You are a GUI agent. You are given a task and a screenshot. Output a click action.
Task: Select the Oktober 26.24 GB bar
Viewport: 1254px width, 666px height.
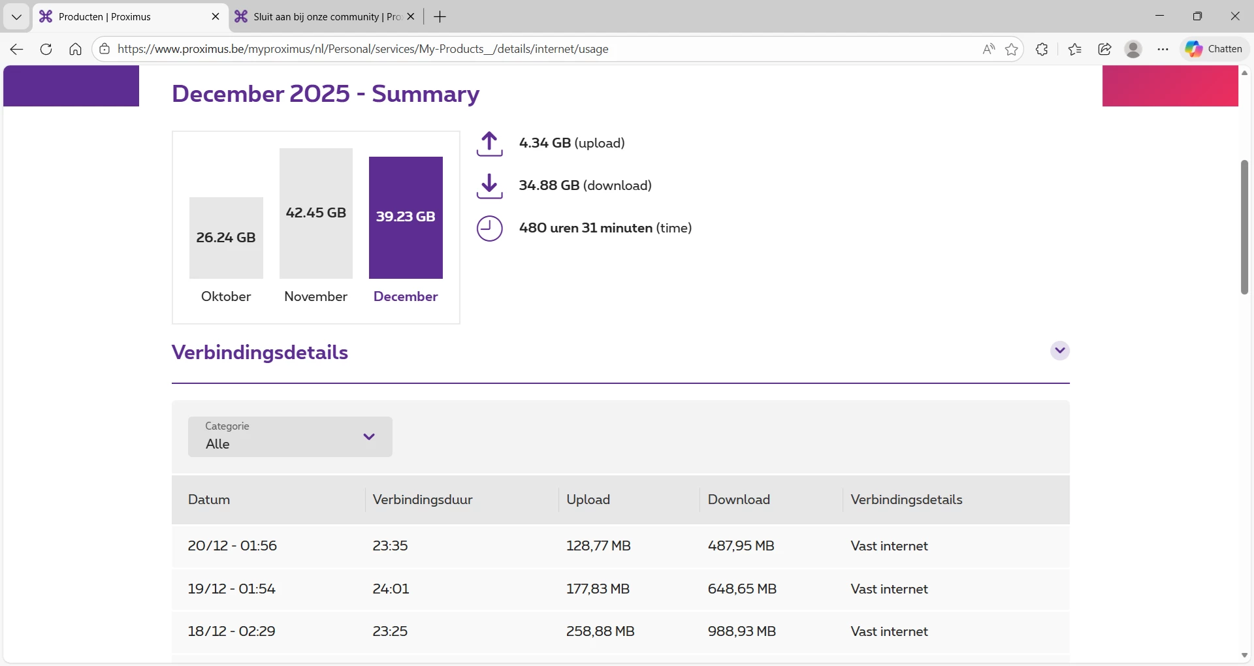click(x=226, y=238)
